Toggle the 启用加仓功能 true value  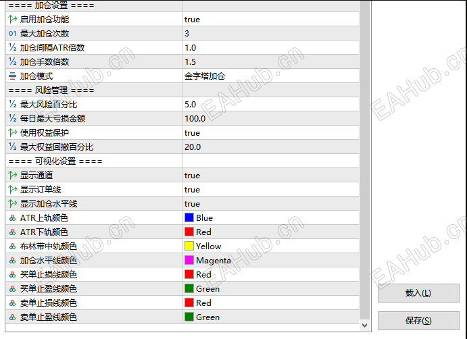(x=270, y=20)
